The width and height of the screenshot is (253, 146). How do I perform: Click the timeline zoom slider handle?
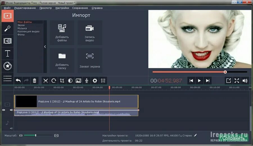pyautogui.click(x=36, y=135)
